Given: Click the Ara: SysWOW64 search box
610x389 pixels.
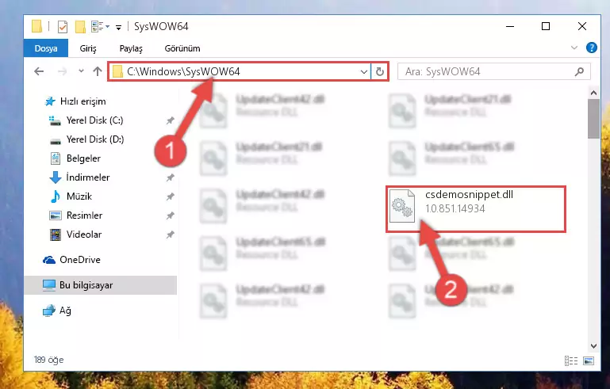Looking at the screenshot, I should 494,71.
